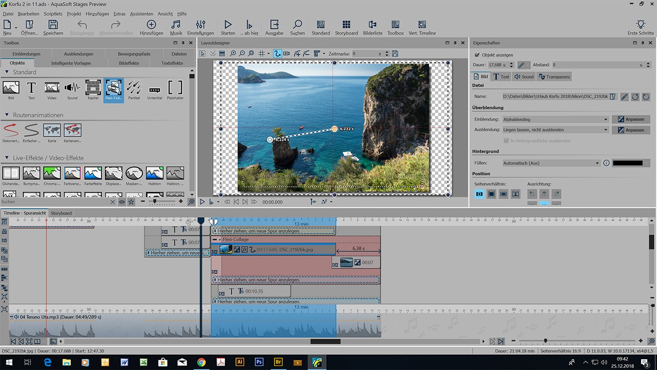Collapse the Routenanimationen section
The image size is (657, 370).
[8, 115]
